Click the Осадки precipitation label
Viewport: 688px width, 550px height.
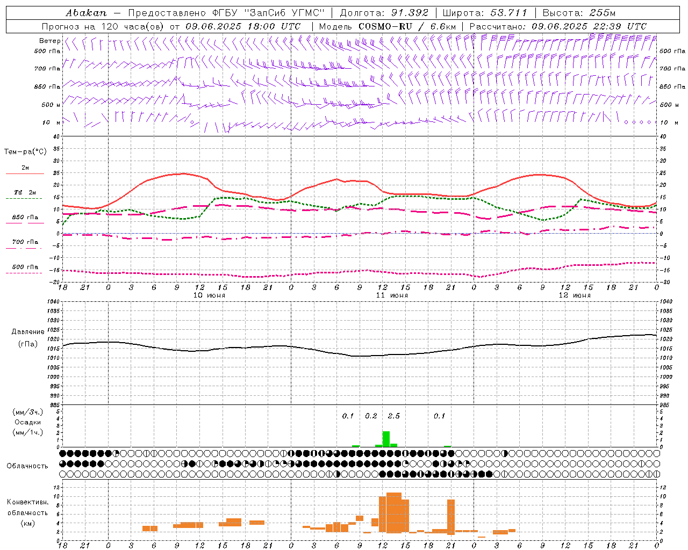coord(28,422)
